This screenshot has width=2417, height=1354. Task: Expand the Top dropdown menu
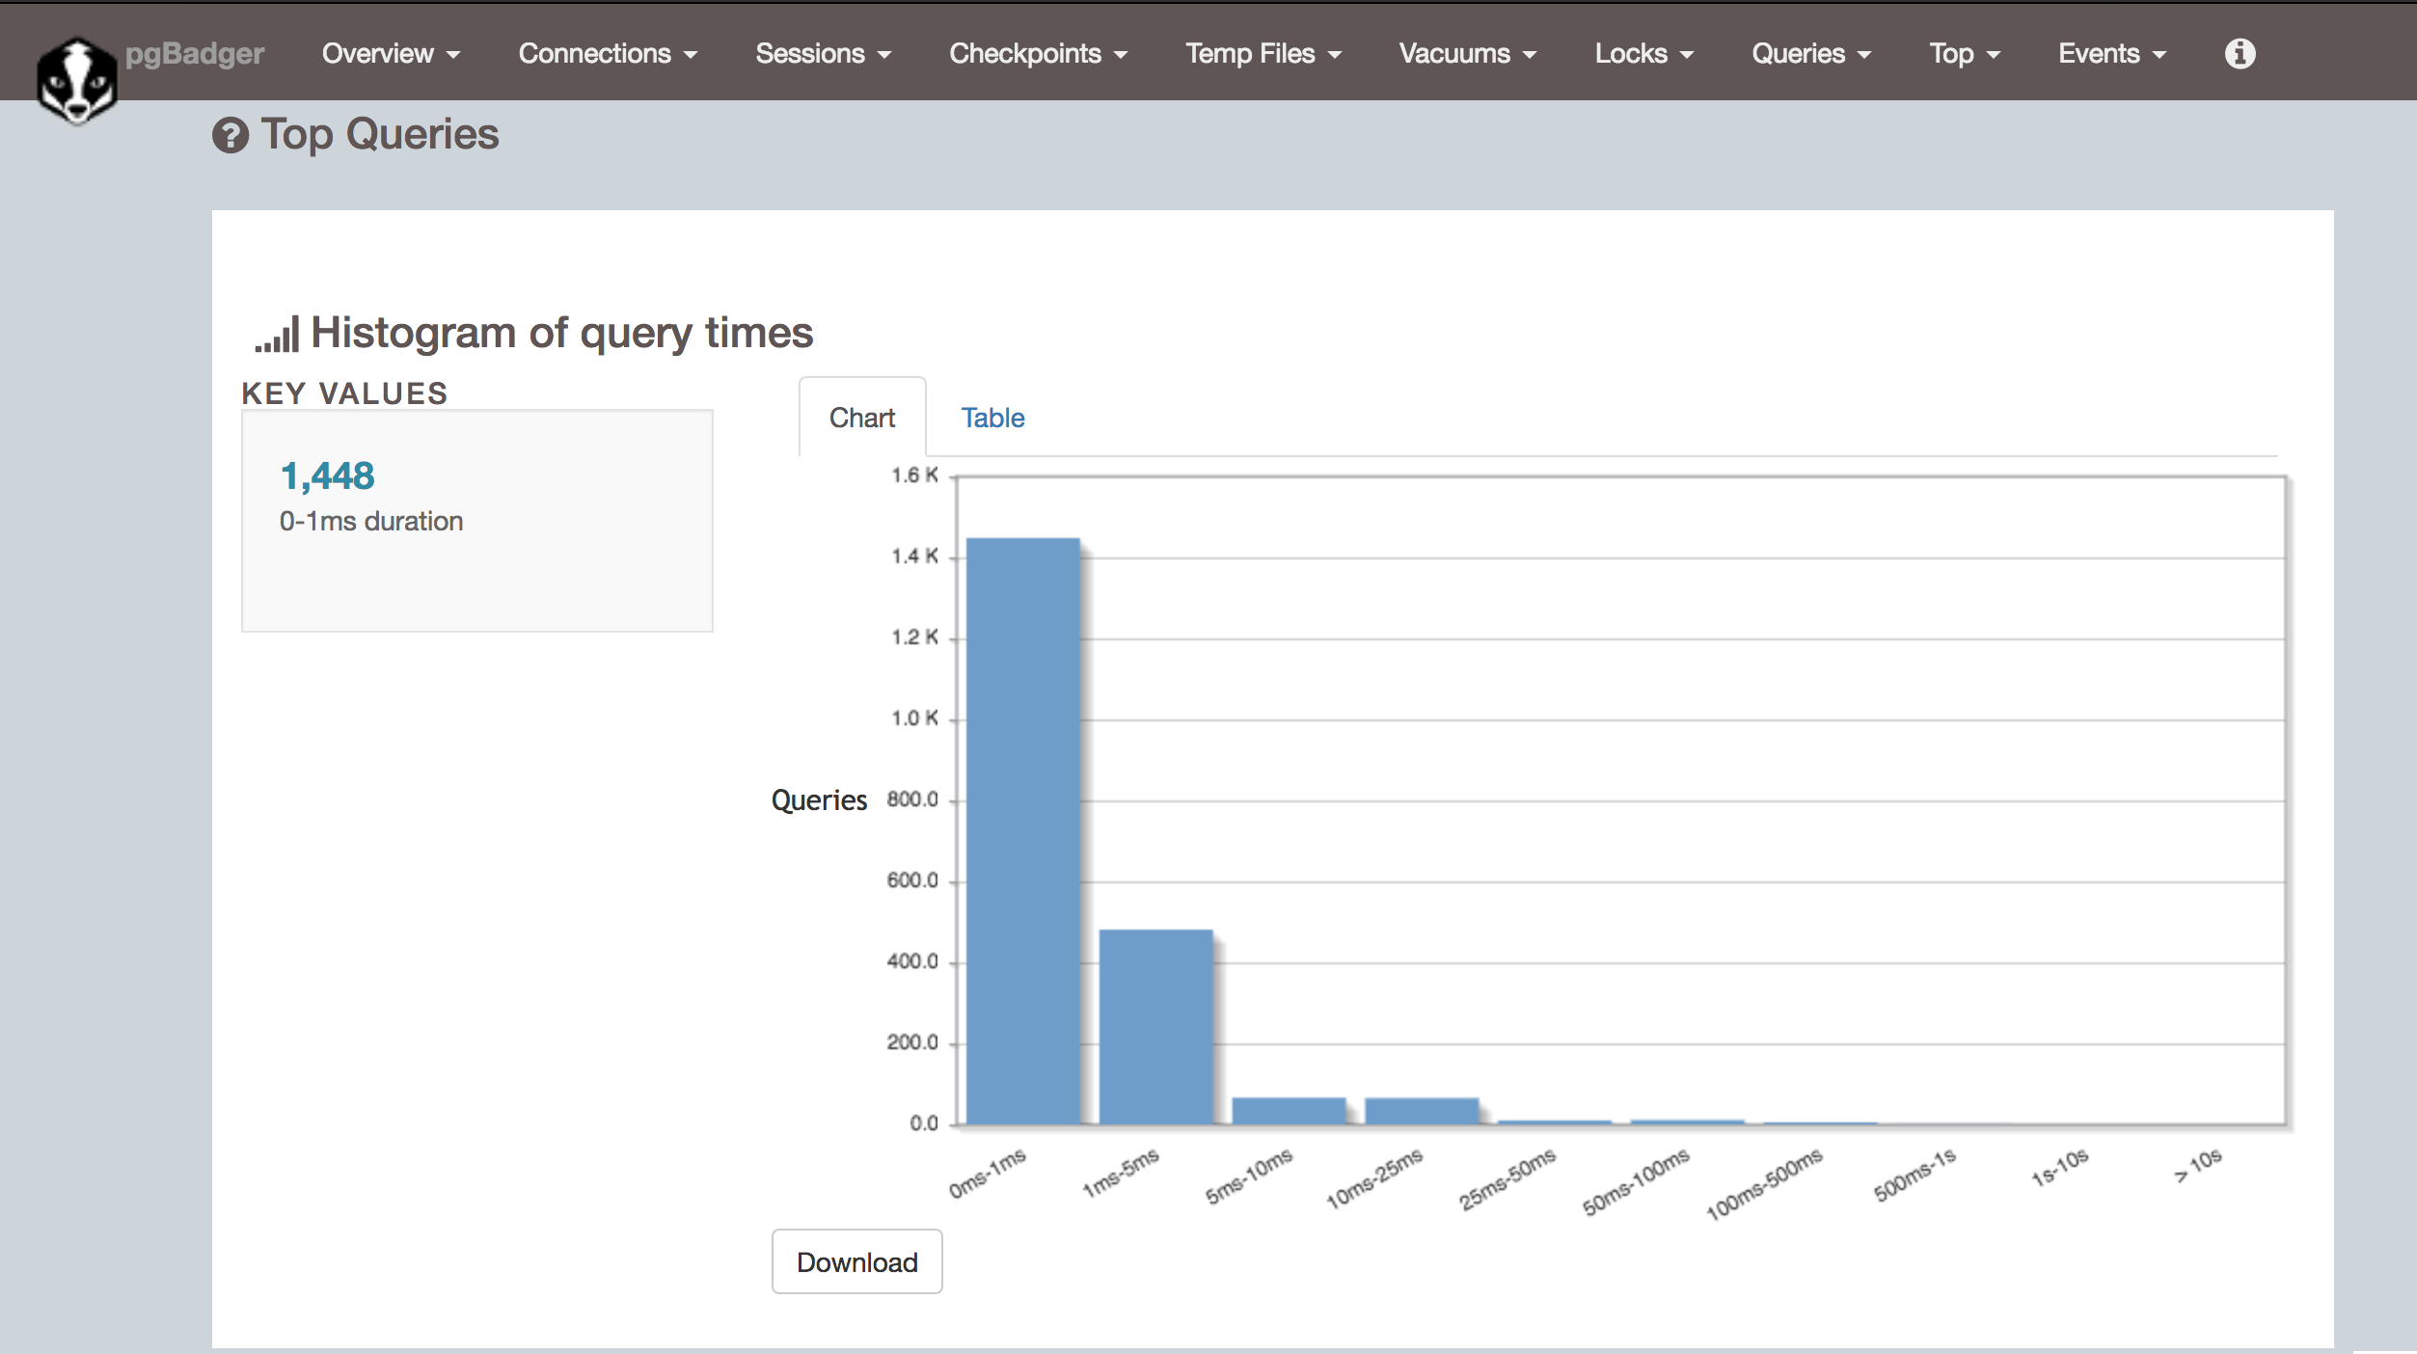(x=1965, y=53)
